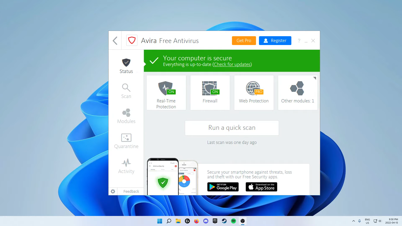Open Epic Games Launcher from taskbar
402x226 pixels.
pos(215,221)
